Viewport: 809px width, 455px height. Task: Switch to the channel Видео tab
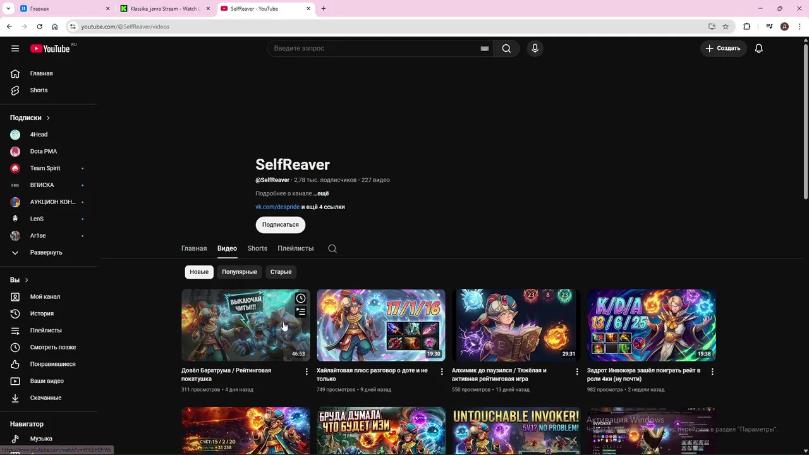pos(227,248)
